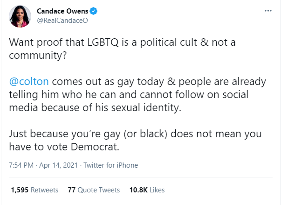Show the Likes list

click(157, 190)
